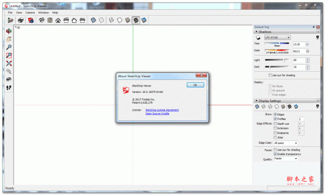The width and height of the screenshot is (325, 195).
Task: Toggle Faces Use sun for shading checkbox
Action: tap(275, 150)
